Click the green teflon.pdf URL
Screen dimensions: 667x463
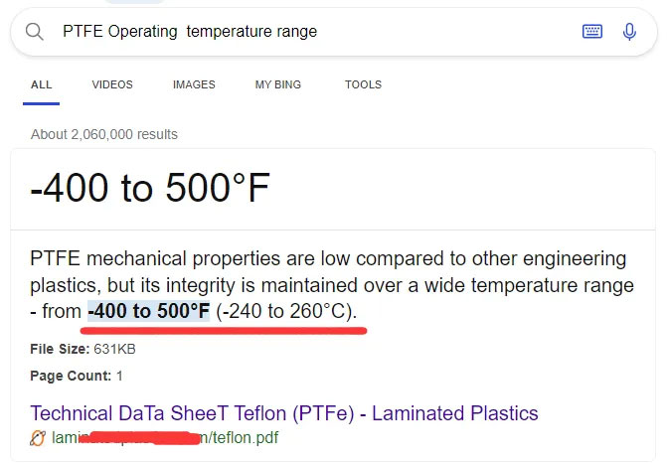click(165, 437)
